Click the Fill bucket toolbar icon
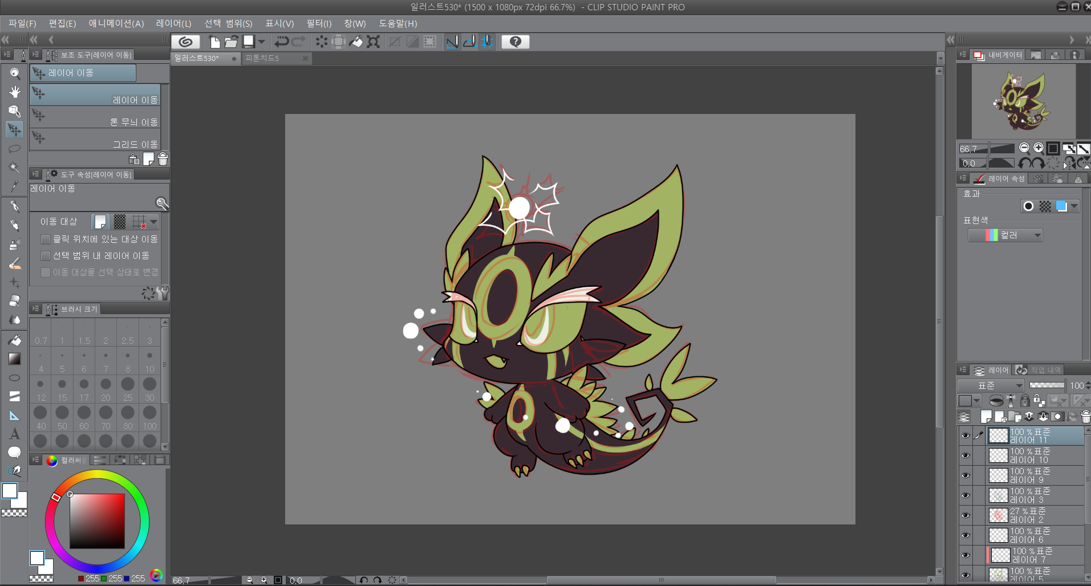The width and height of the screenshot is (1091, 586). pyautogui.click(x=356, y=42)
